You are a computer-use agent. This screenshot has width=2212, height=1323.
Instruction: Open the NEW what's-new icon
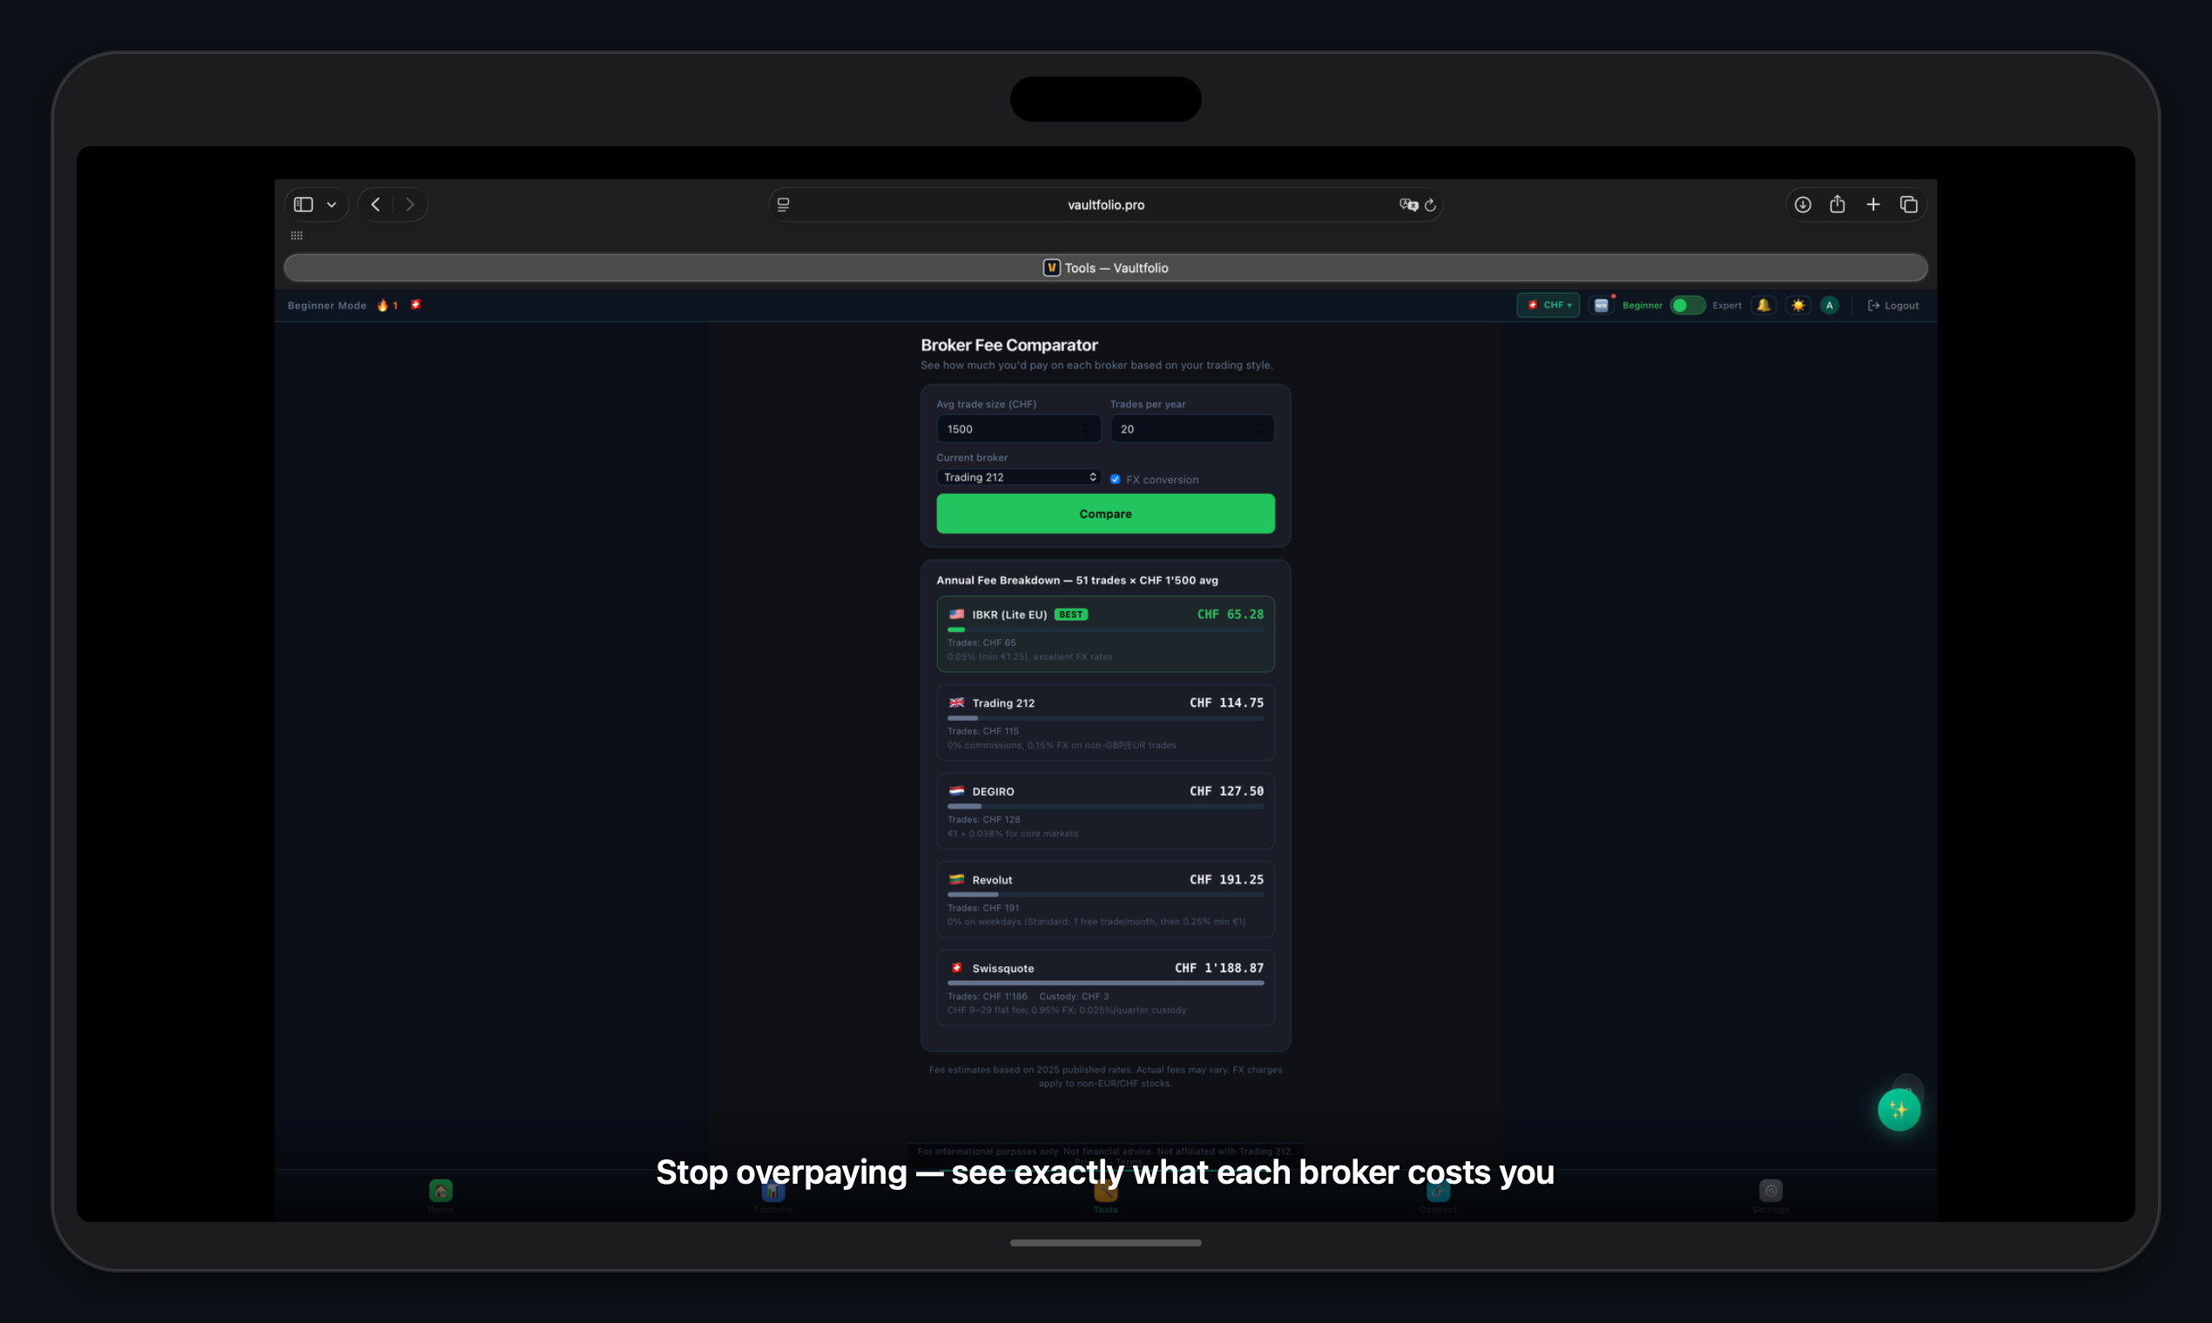point(1602,305)
